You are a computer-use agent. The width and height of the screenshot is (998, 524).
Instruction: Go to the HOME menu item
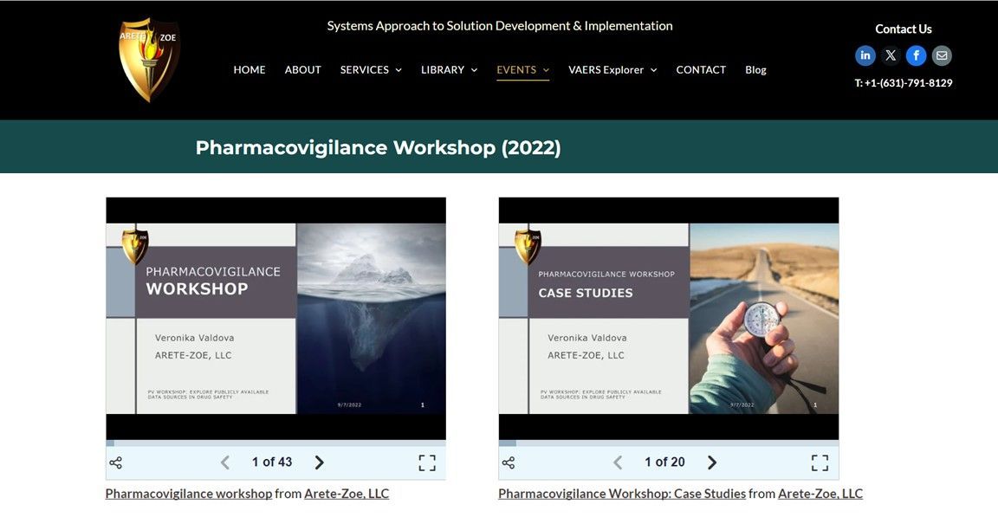tap(249, 69)
